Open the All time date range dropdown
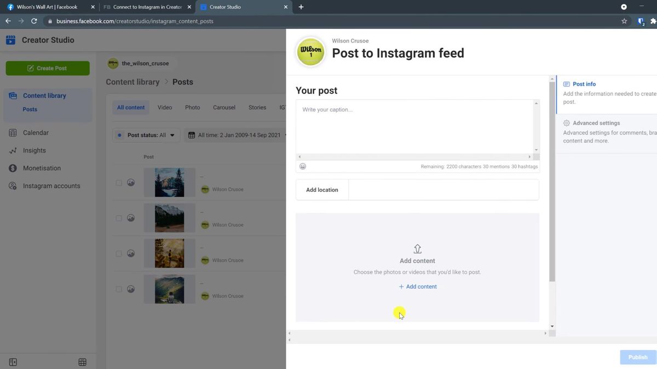The image size is (657, 369). (234, 135)
